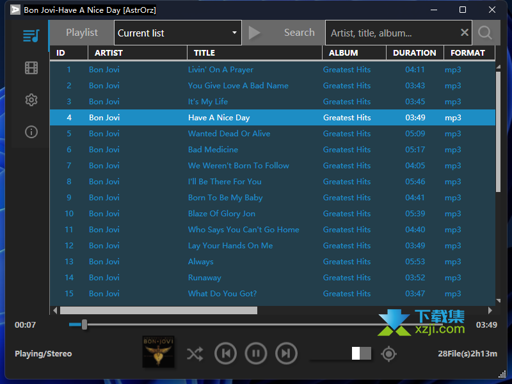The height and width of the screenshot is (384, 512).
Task: Pause the current song
Action: coord(256,353)
